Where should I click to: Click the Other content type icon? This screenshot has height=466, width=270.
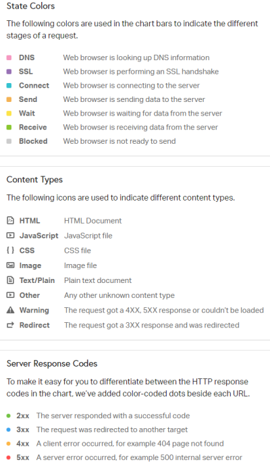(10, 295)
